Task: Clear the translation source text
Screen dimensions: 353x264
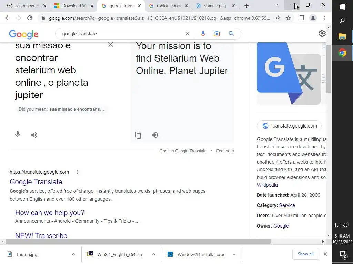Action: (111, 44)
